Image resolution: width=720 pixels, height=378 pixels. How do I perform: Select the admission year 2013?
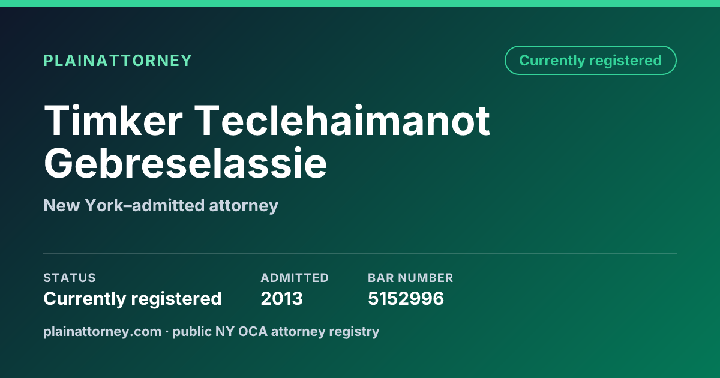pos(282,299)
